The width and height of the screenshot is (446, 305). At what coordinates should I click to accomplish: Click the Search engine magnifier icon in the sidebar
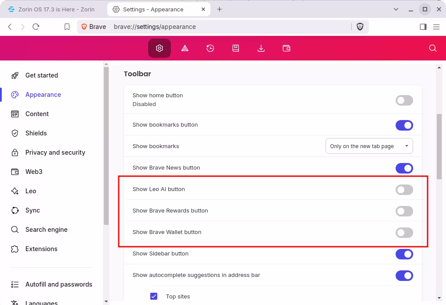(15, 230)
